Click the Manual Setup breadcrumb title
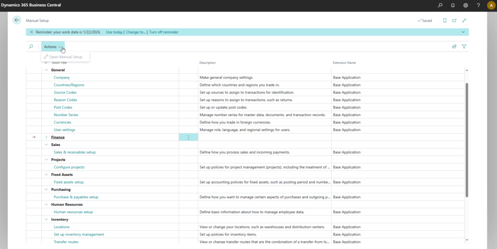The height and width of the screenshot is (249, 497). pos(37,20)
